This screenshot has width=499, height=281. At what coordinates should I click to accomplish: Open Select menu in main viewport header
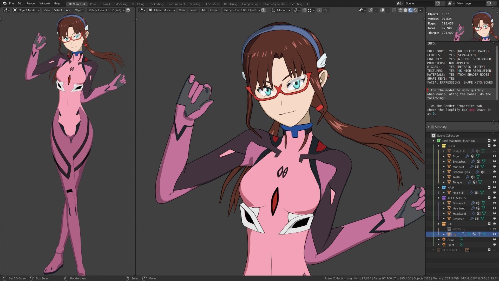click(x=193, y=10)
